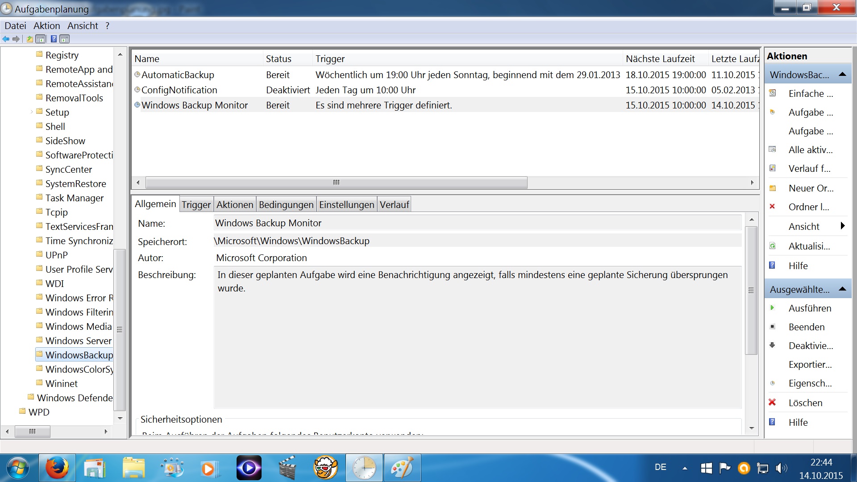Viewport: 857px width, 482px height.
Task: Click the black square Beenden icon
Action: pyautogui.click(x=773, y=327)
